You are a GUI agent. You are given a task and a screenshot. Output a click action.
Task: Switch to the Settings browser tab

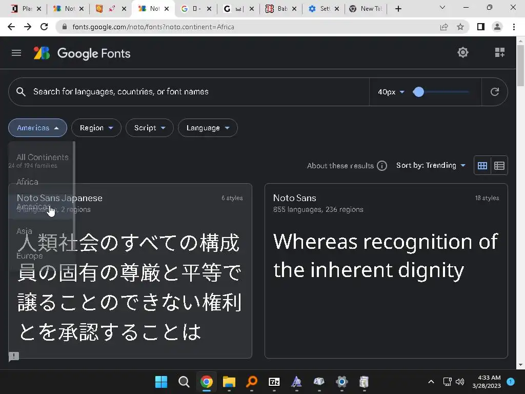(323, 9)
